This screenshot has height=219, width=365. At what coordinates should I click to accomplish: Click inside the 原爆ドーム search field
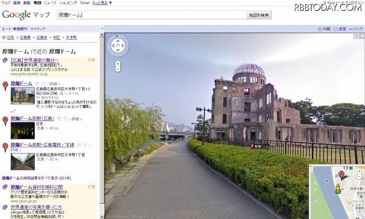151,15
